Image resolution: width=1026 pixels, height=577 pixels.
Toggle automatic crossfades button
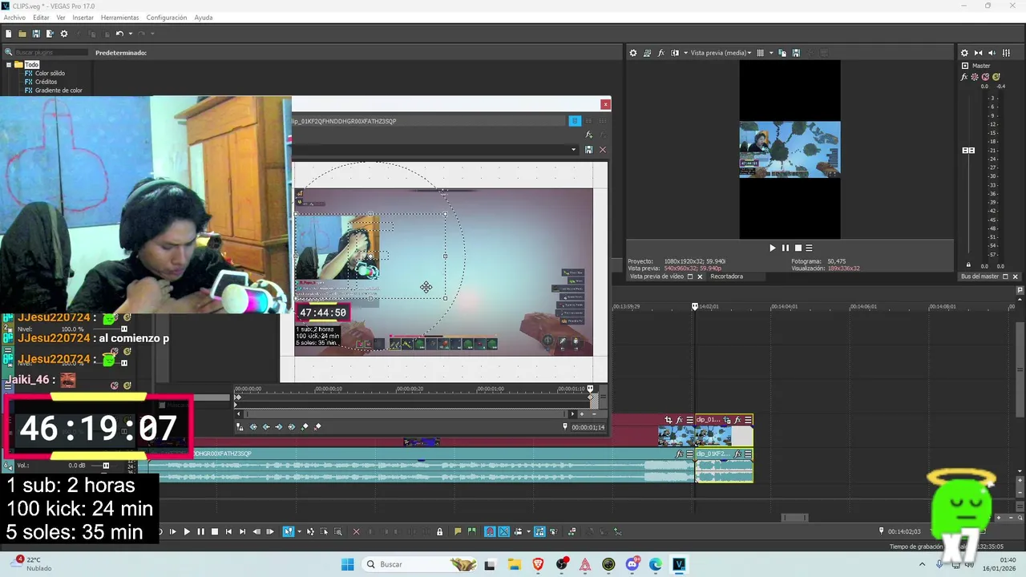pyautogui.click(x=503, y=531)
